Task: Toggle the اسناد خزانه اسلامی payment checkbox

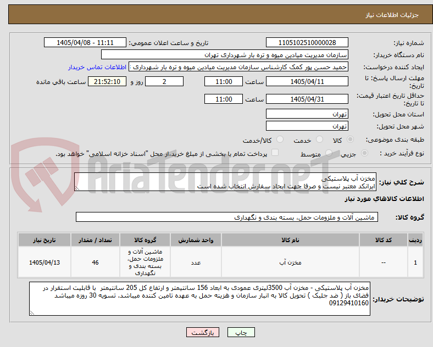Action: [x=275, y=153]
